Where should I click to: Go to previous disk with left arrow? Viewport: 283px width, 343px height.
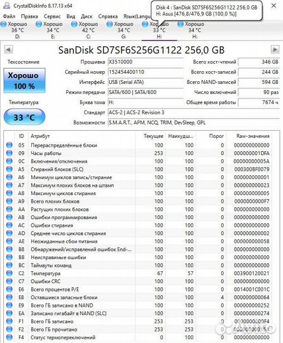click(x=8, y=50)
